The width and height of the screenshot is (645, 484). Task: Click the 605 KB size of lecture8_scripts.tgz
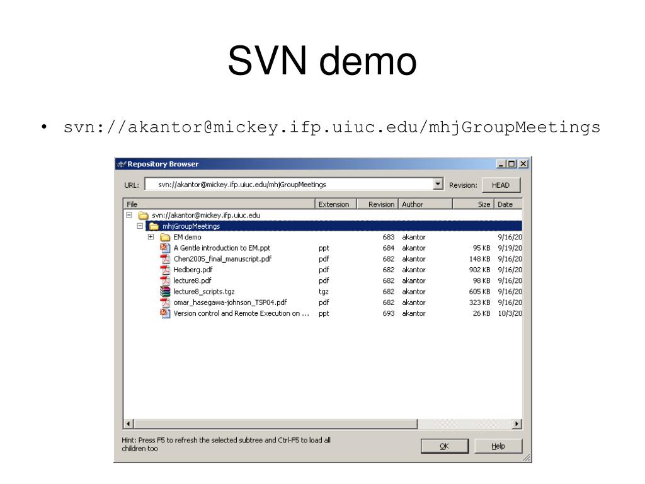(479, 291)
